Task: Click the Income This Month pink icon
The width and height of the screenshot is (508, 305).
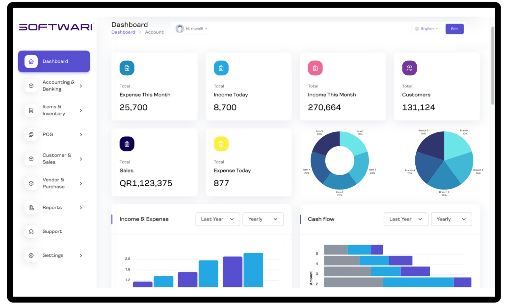Action: click(315, 68)
